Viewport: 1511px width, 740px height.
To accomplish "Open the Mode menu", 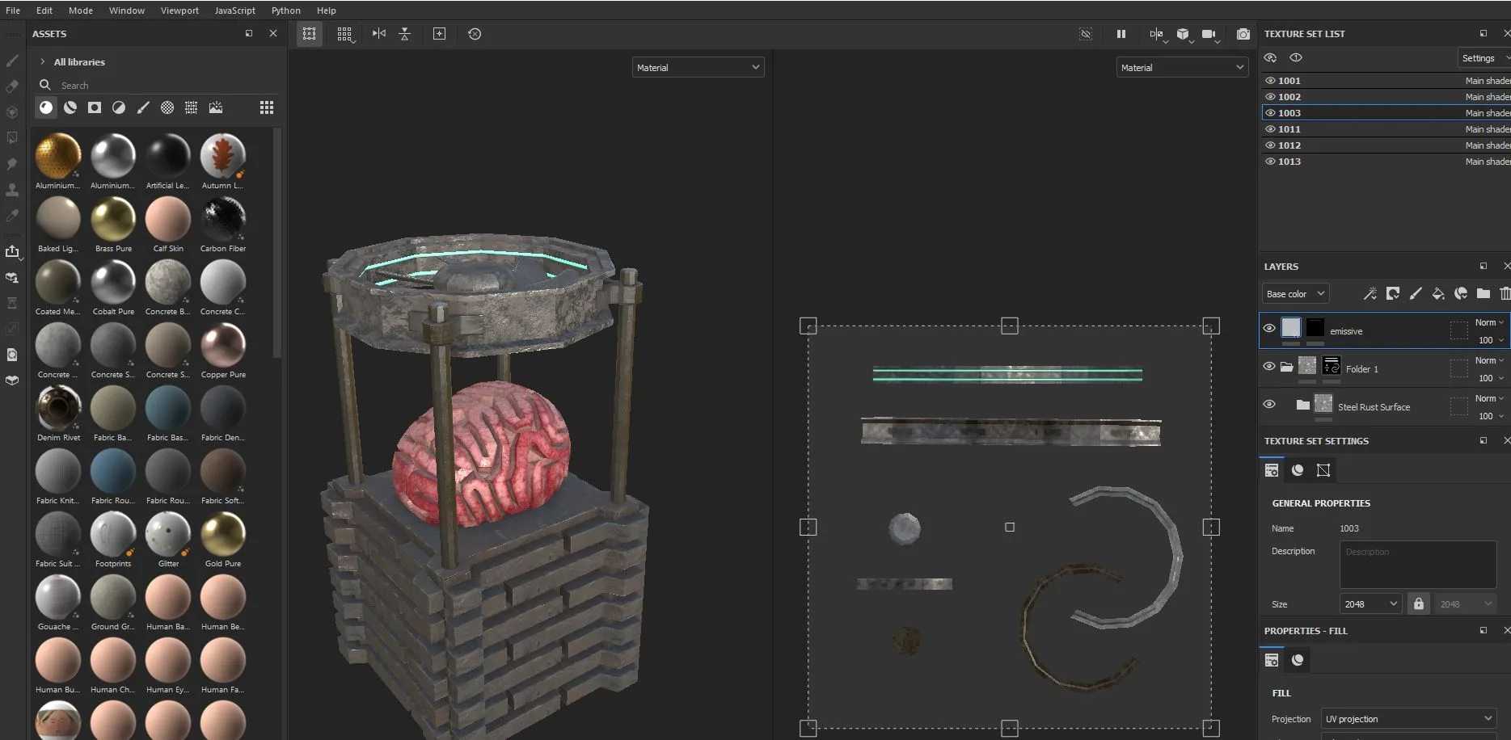I will click(81, 11).
